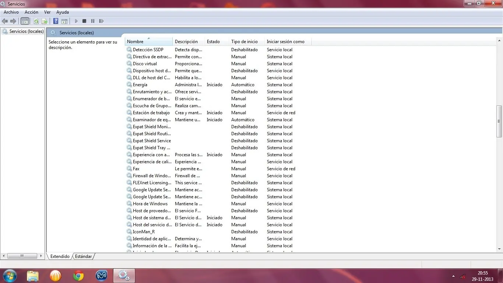Open the Ver menu
Screen dimensions: 503x283
click(48, 12)
